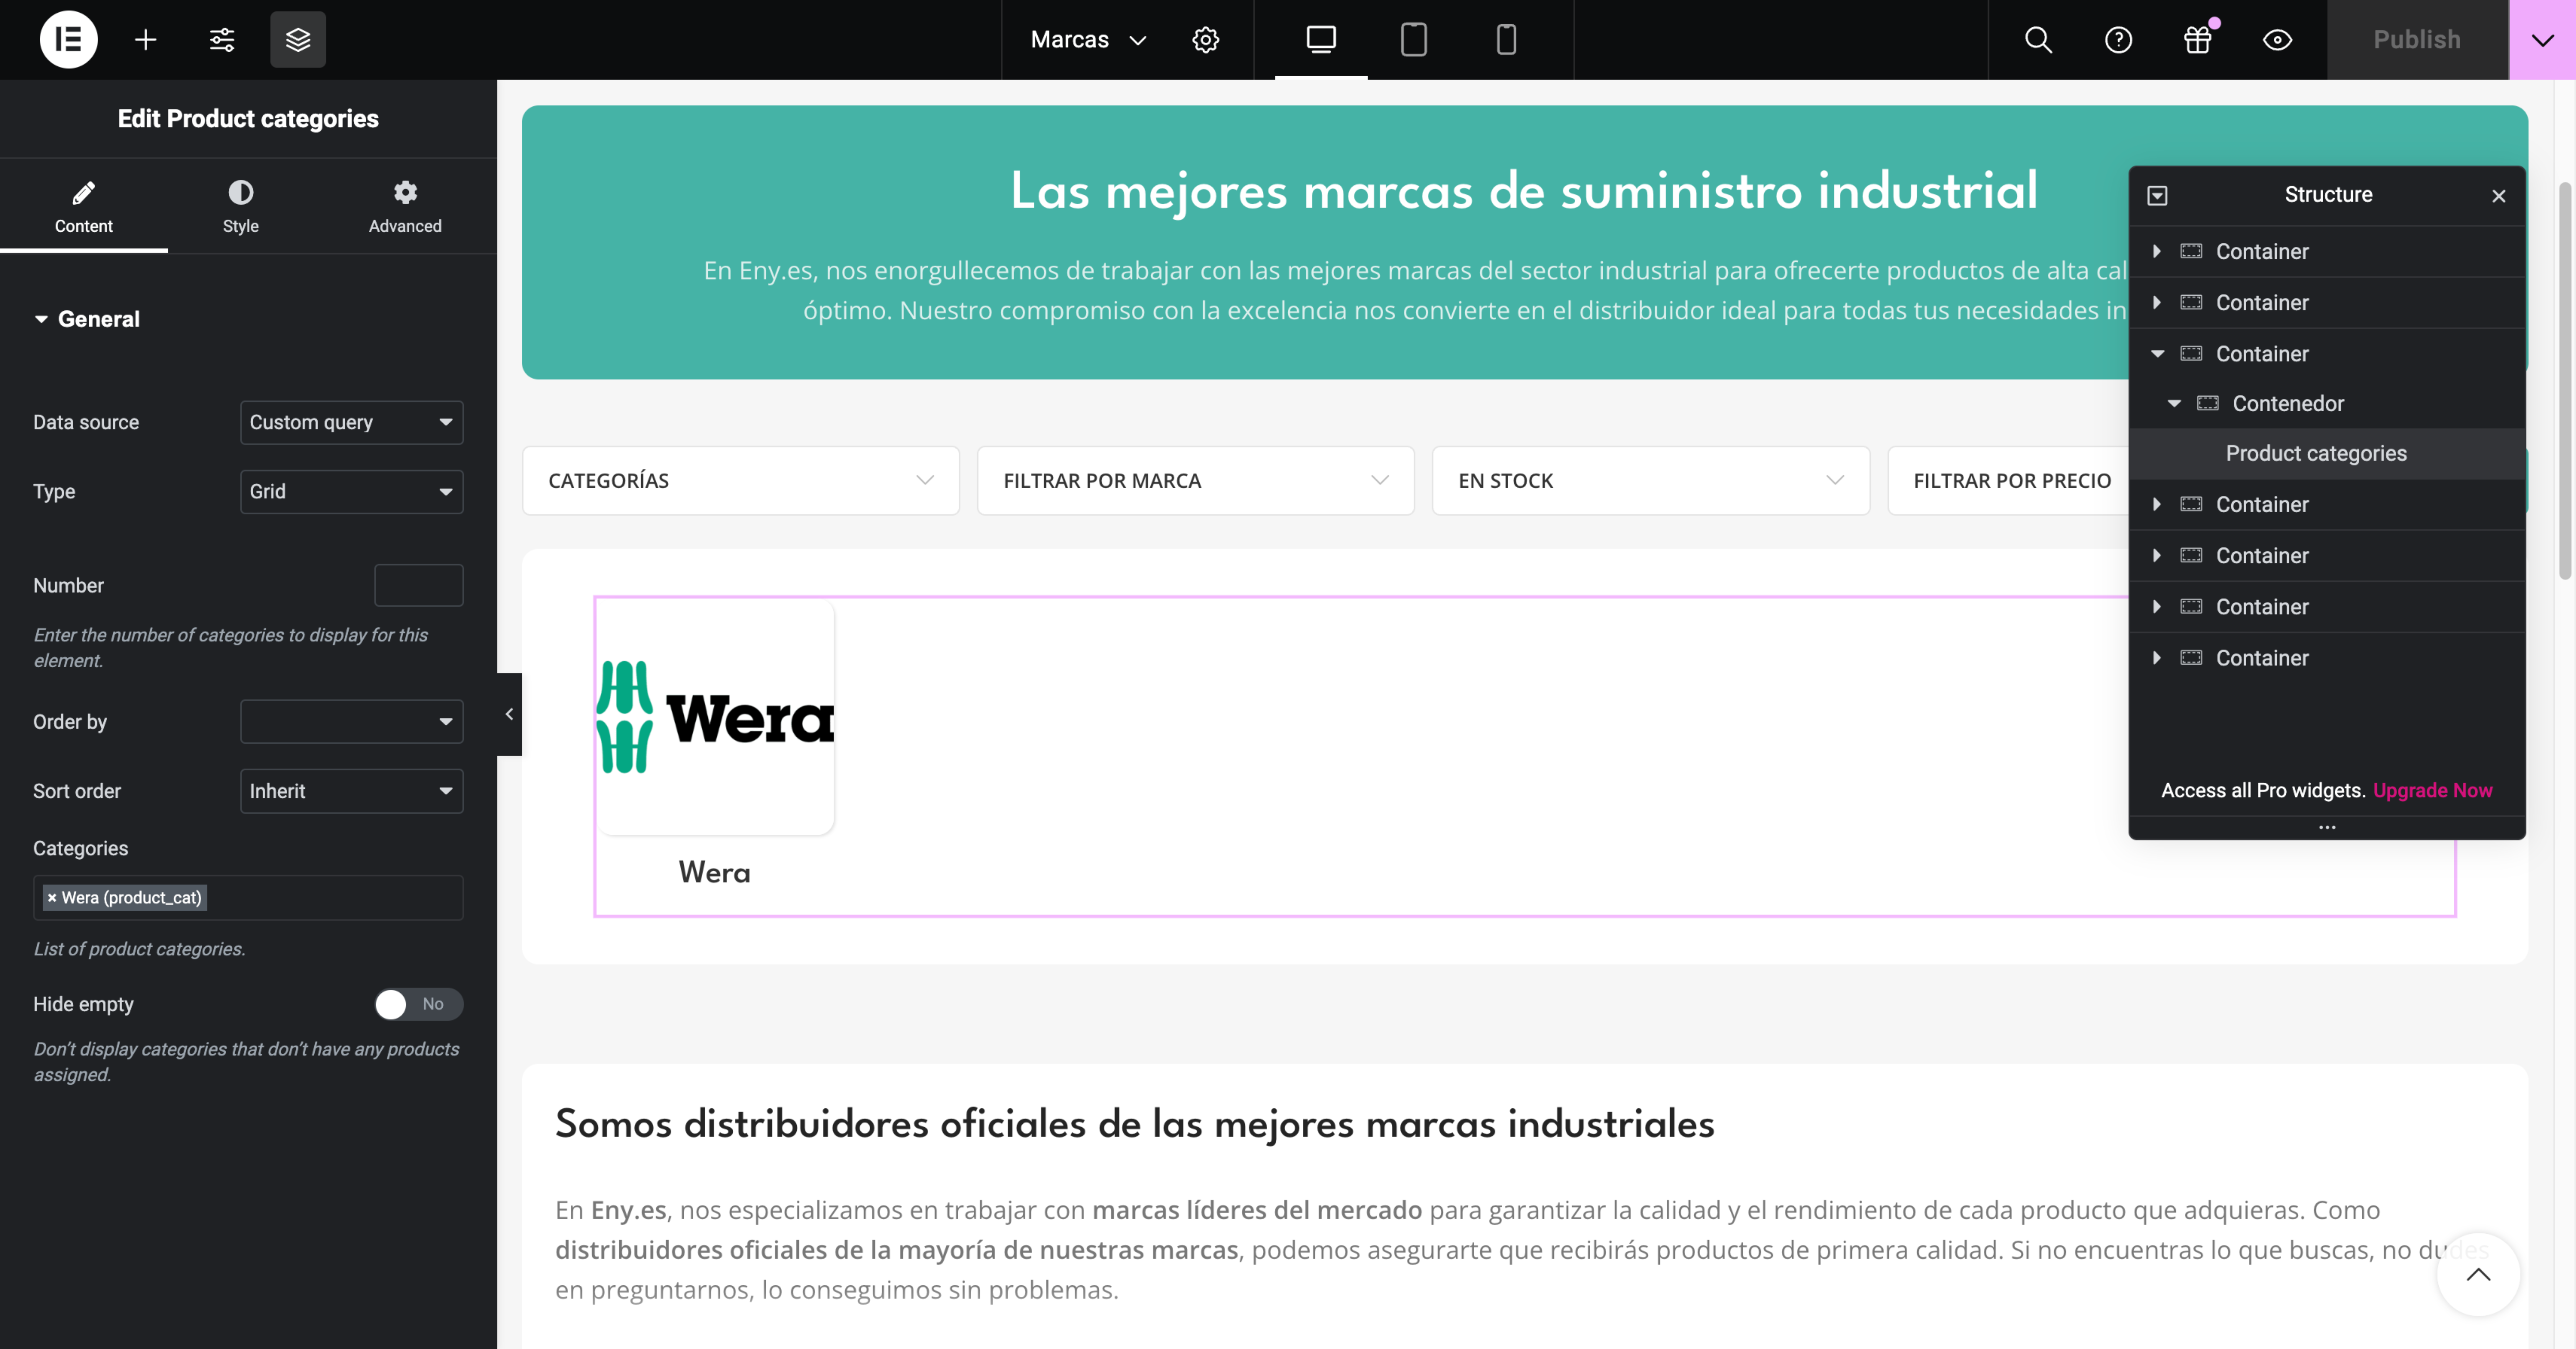Click the Structure panel bottom resize dots
The image size is (2576, 1349).
click(x=2327, y=827)
